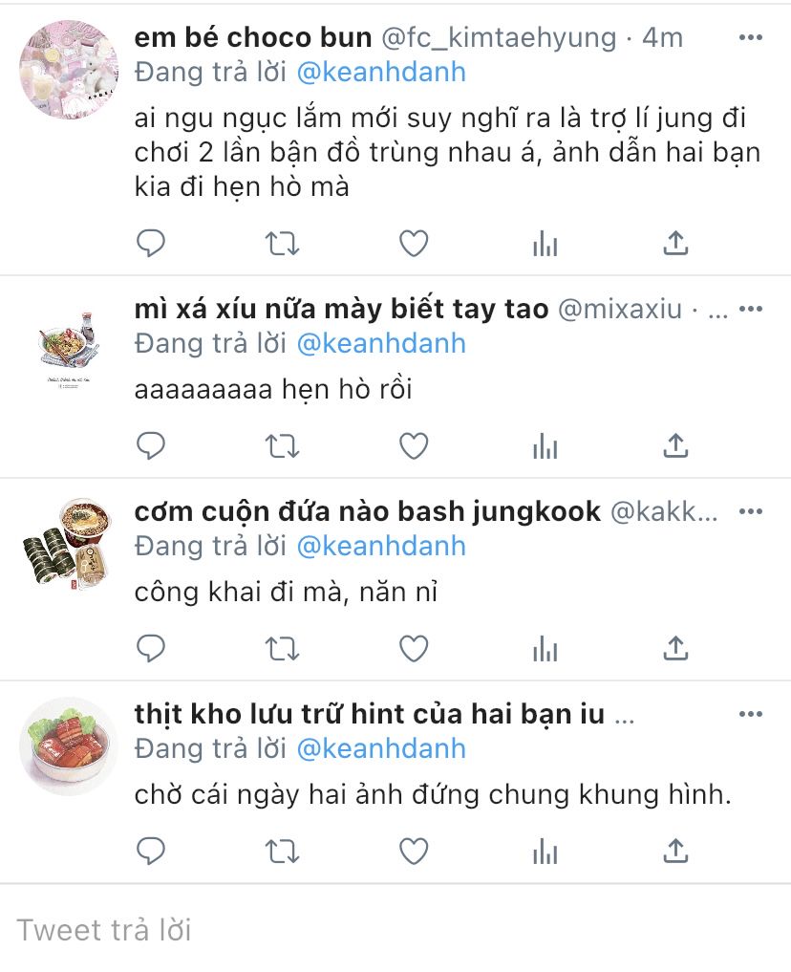Retweet the 'aaaaaaaaa hẹn hò rồi' reply
This screenshot has width=791, height=972.
click(x=282, y=445)
